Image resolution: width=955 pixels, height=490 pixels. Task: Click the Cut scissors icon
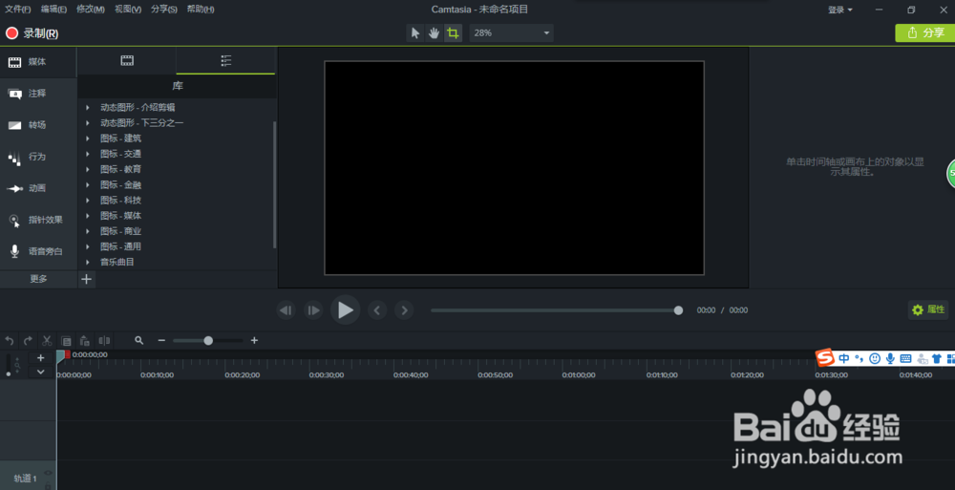tap(47, 341)
